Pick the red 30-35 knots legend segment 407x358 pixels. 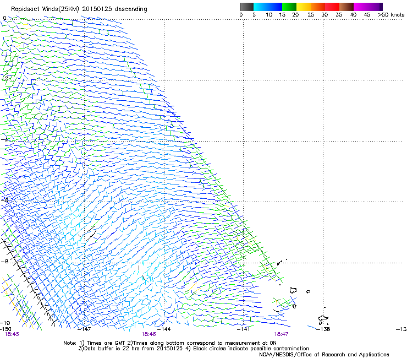[332, 7]
